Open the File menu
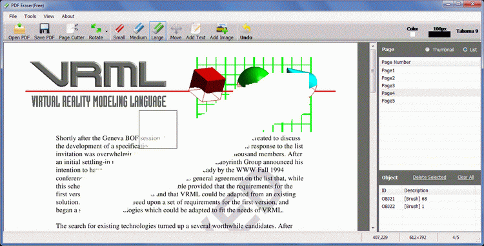Viewport: 484px width, 246px height. click(13, 16)
